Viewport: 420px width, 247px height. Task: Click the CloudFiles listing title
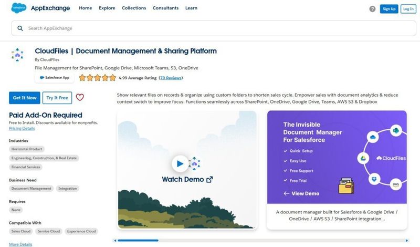click(x=126, y=51)
